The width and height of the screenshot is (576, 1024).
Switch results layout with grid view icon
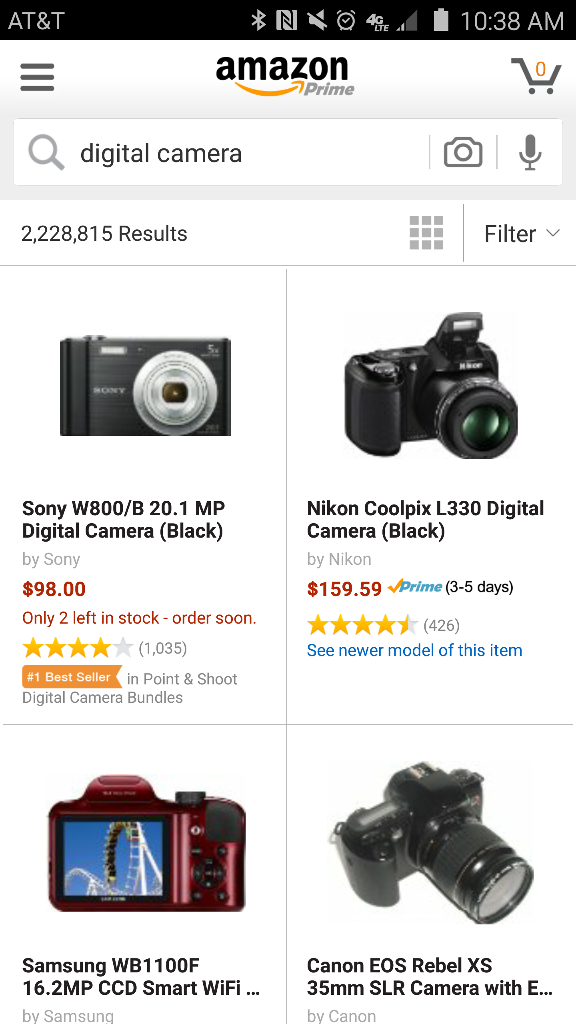[426, 233]
